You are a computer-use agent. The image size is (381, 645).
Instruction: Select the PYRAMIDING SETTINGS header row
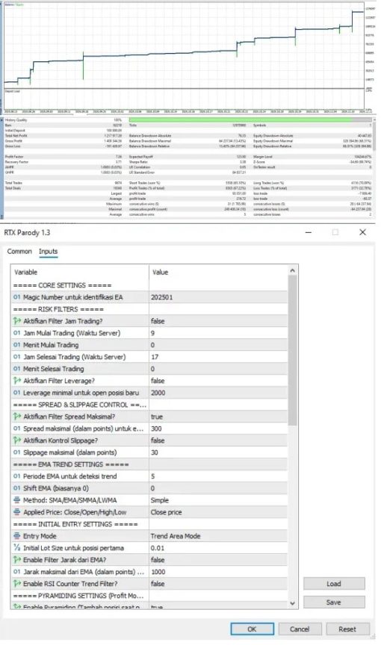click(x=149, y=595)
